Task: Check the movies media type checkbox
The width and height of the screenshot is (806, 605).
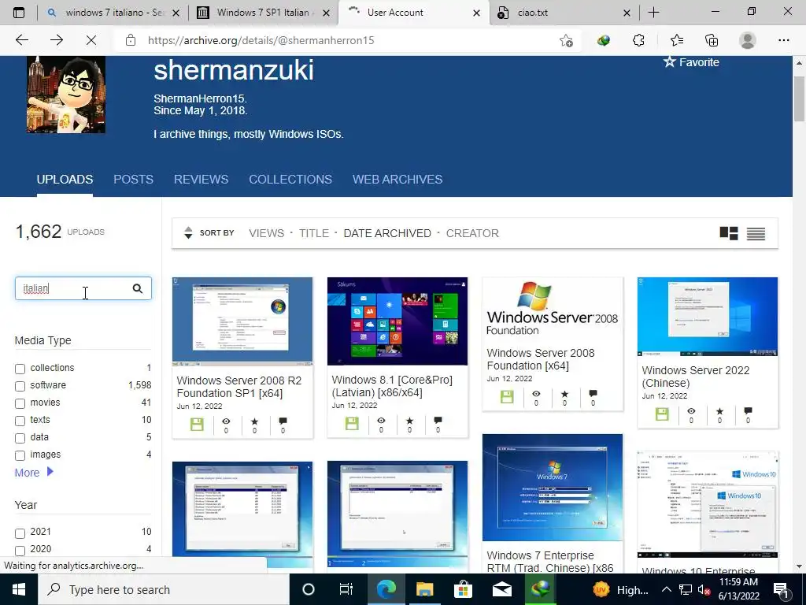Action: tap(20, 403)
